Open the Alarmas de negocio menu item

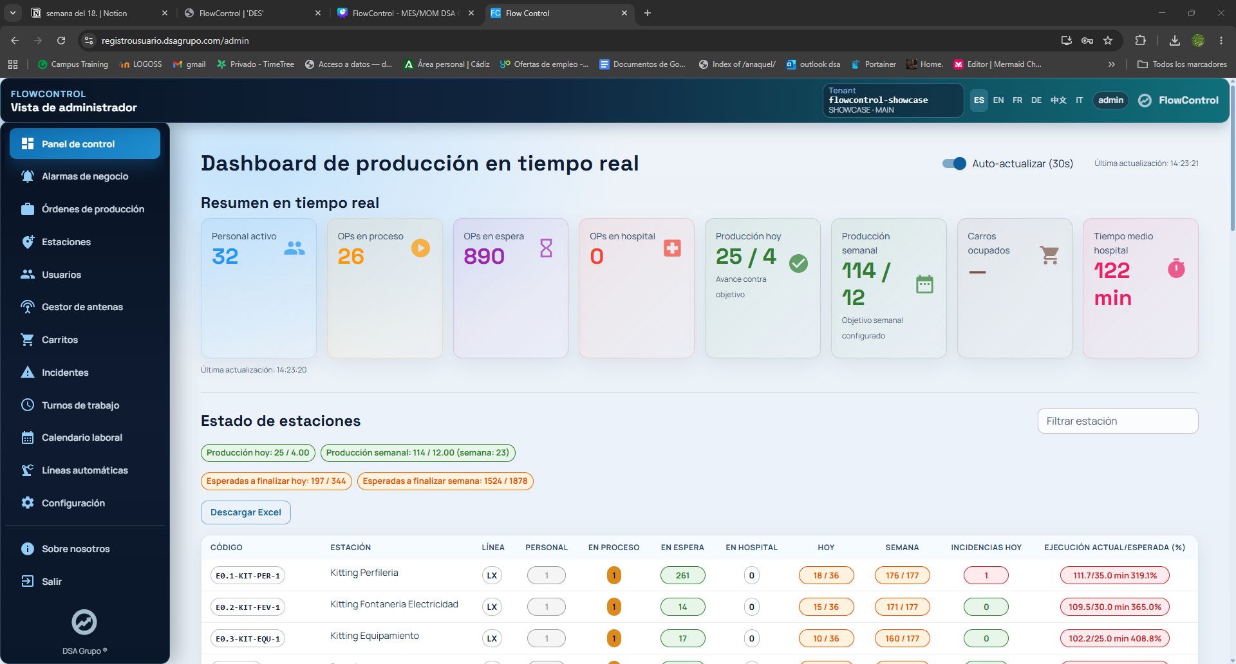(85, 176)
